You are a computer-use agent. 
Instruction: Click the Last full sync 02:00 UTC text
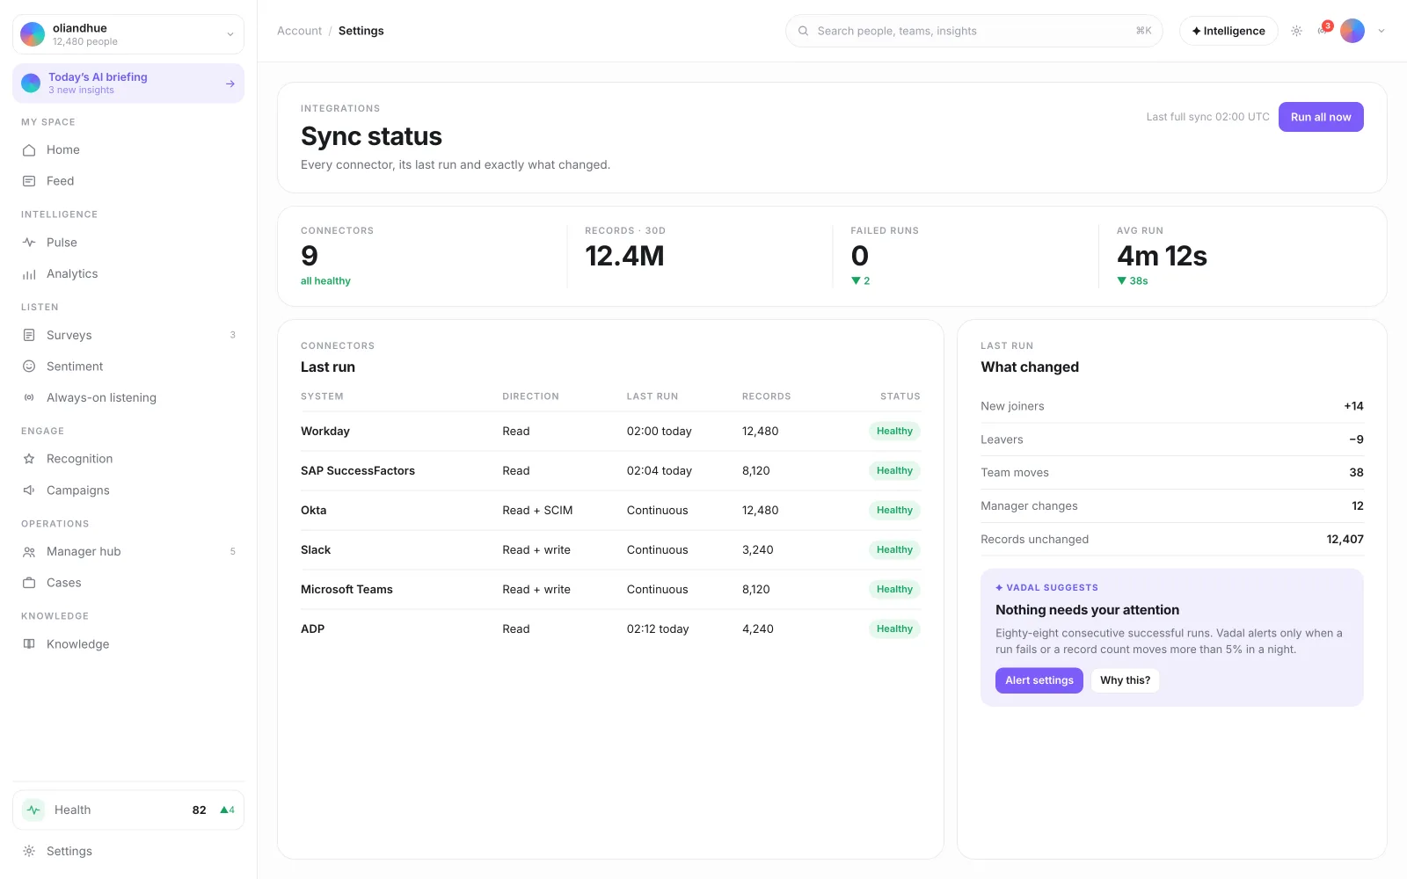pos(1207,117)
